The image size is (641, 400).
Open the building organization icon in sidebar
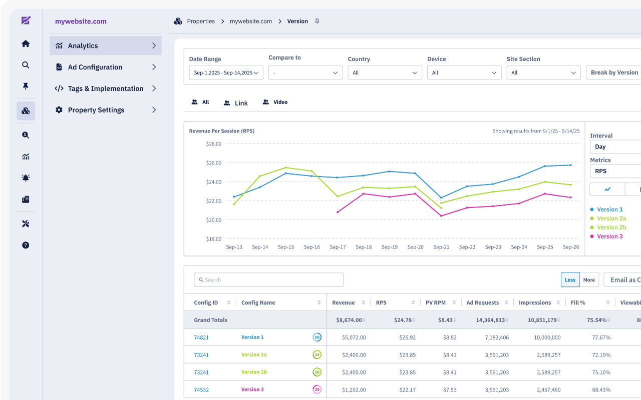[26, 199]
